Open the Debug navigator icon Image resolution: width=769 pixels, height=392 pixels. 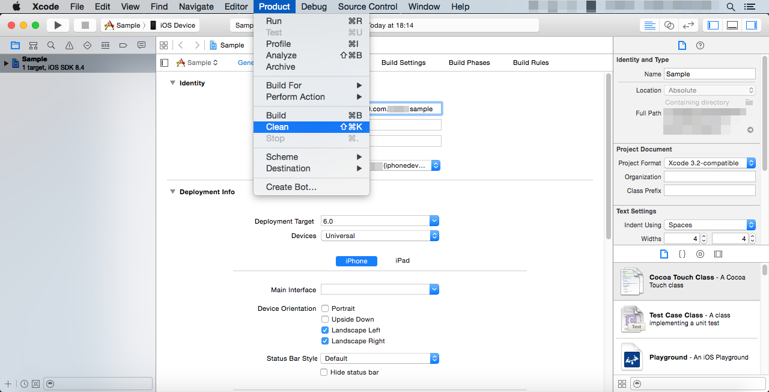105,45
